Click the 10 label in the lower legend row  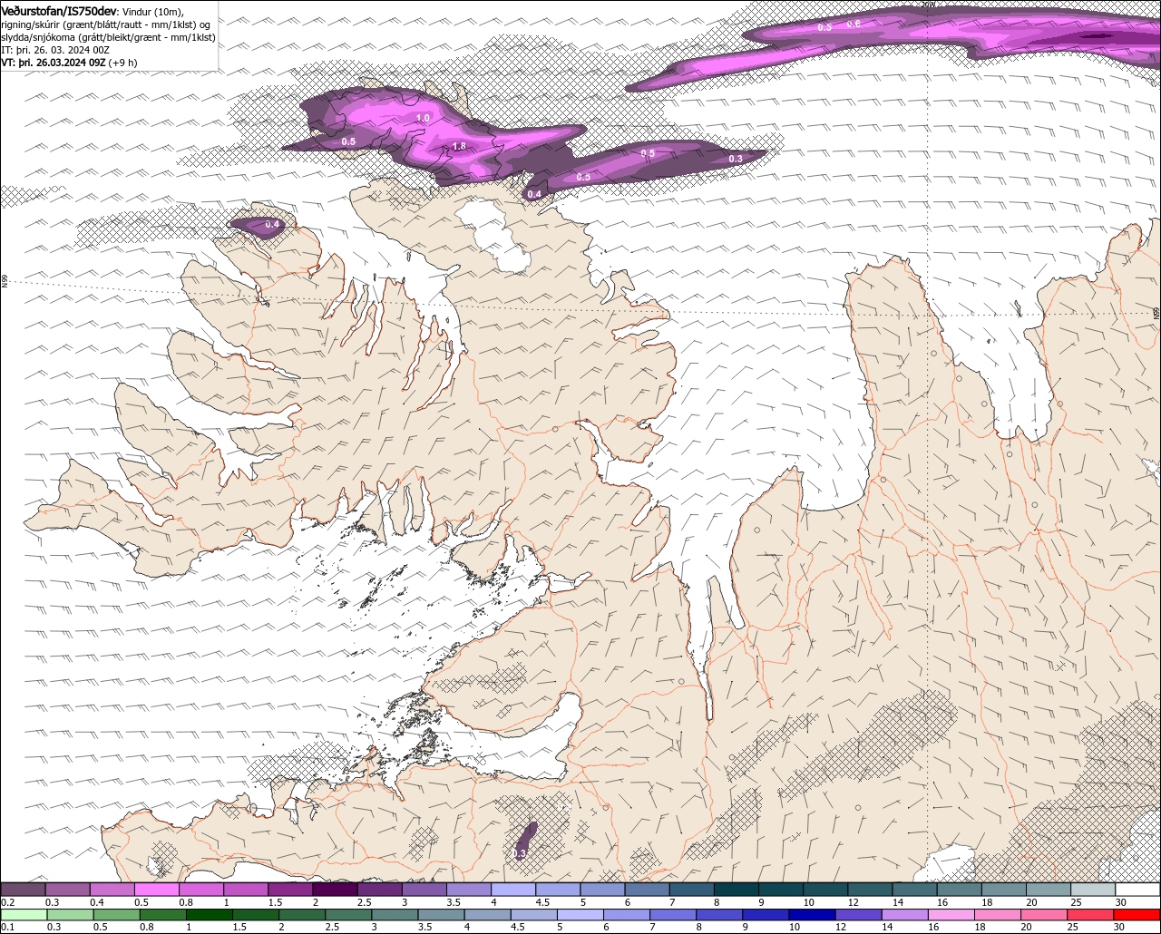pyautogui.click(x=794, y=927)
